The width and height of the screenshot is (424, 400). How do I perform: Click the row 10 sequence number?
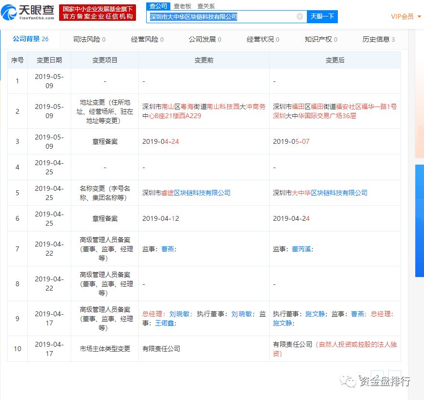pyautogui.click(x=17, y=349)
